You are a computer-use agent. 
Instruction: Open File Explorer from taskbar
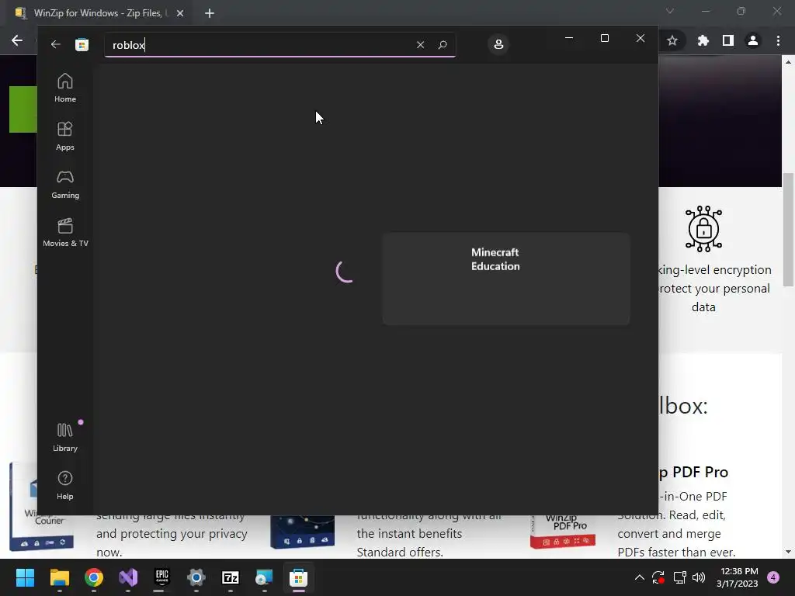[x=59, y=577]
